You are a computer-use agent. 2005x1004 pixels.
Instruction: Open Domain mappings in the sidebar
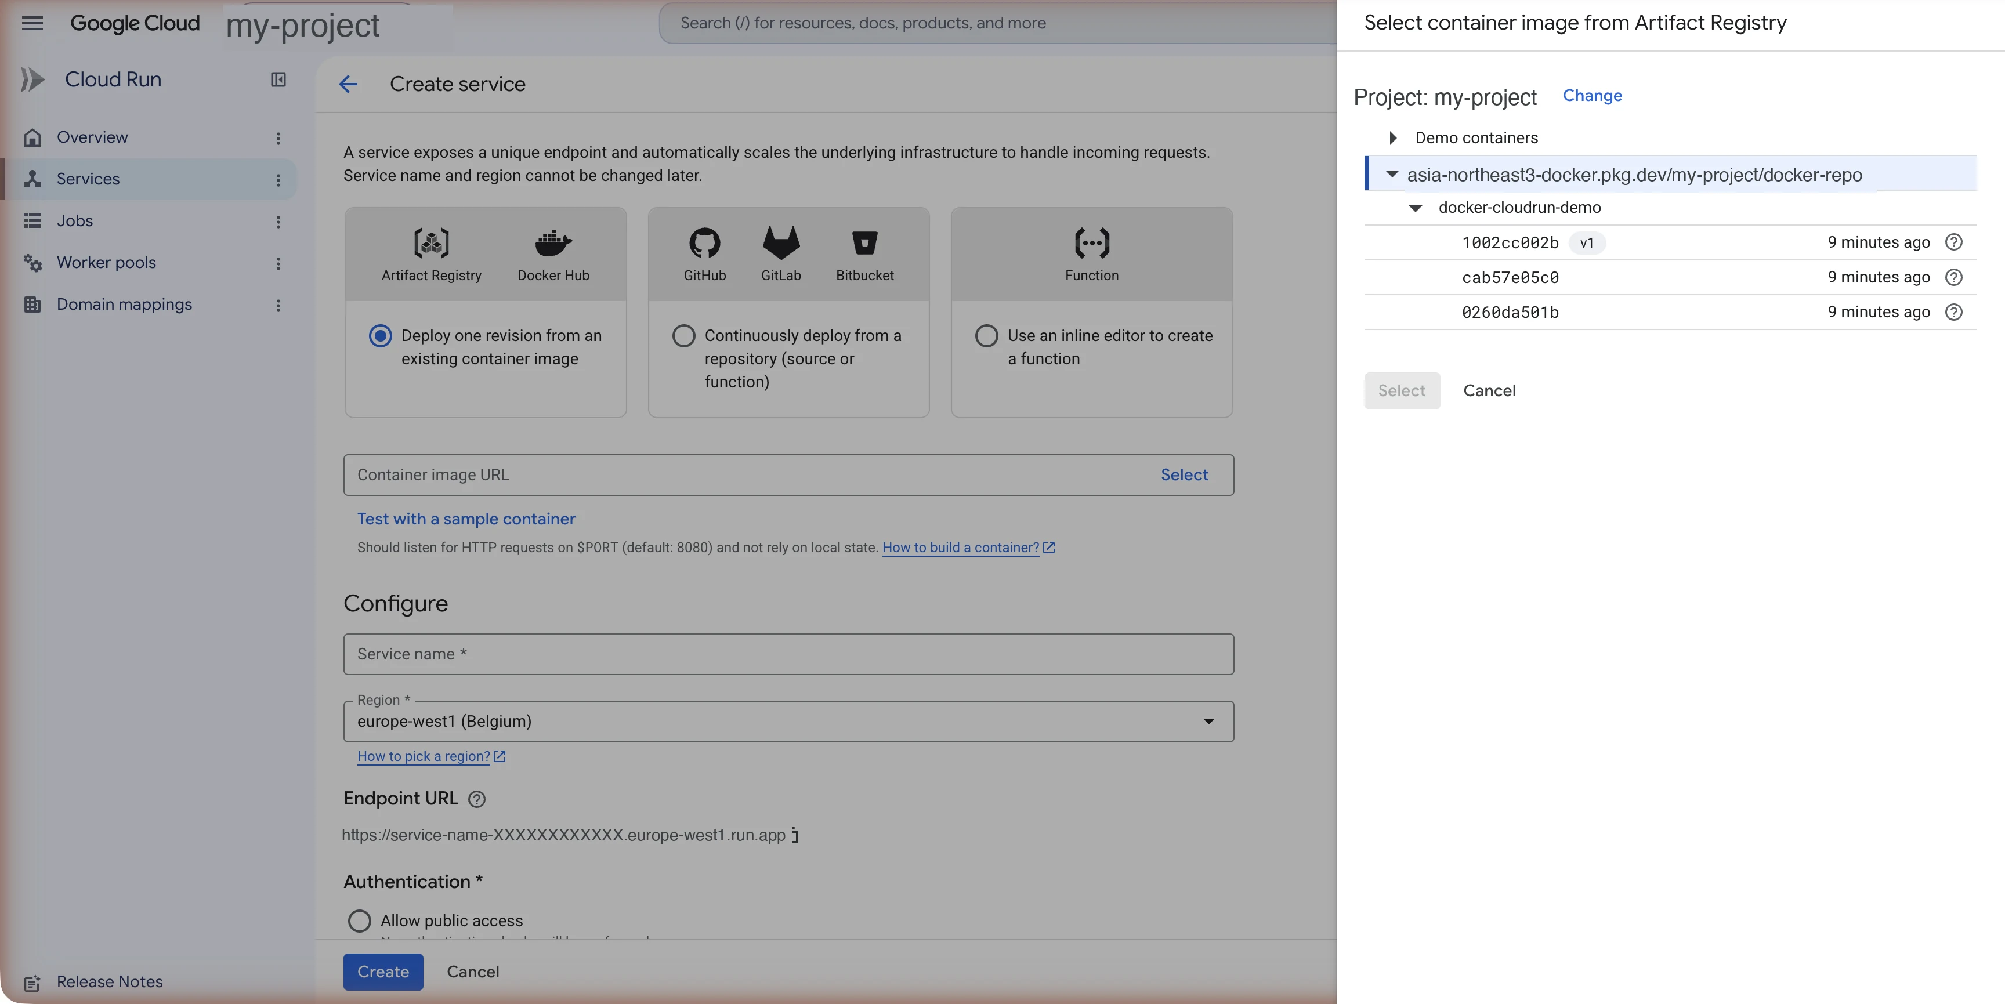[x=124, y=305]
